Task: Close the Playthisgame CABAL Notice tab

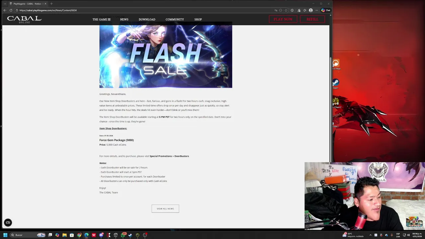Action: pos(45,4)
